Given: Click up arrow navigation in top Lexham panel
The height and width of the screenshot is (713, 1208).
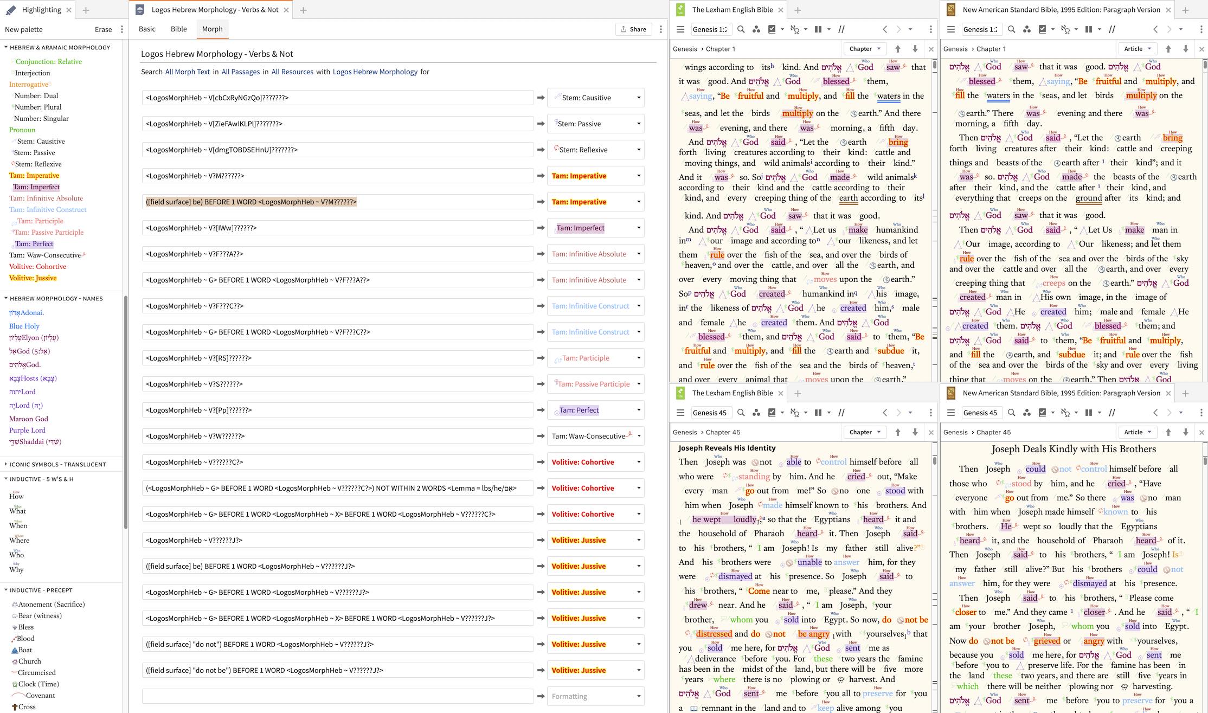Looking at the screenshot, I should (898, 49).
